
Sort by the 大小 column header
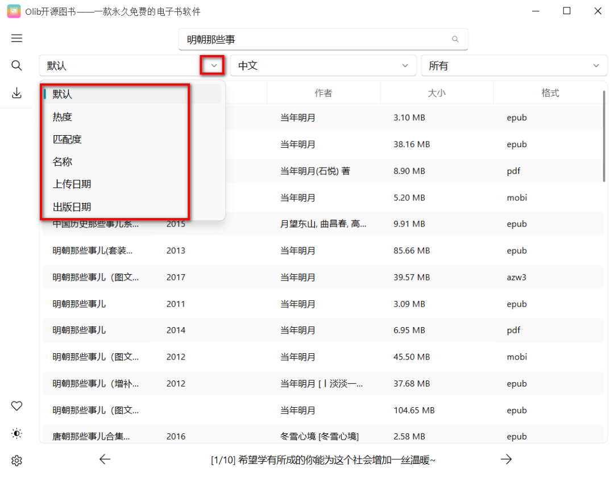[x=437, y=93]
